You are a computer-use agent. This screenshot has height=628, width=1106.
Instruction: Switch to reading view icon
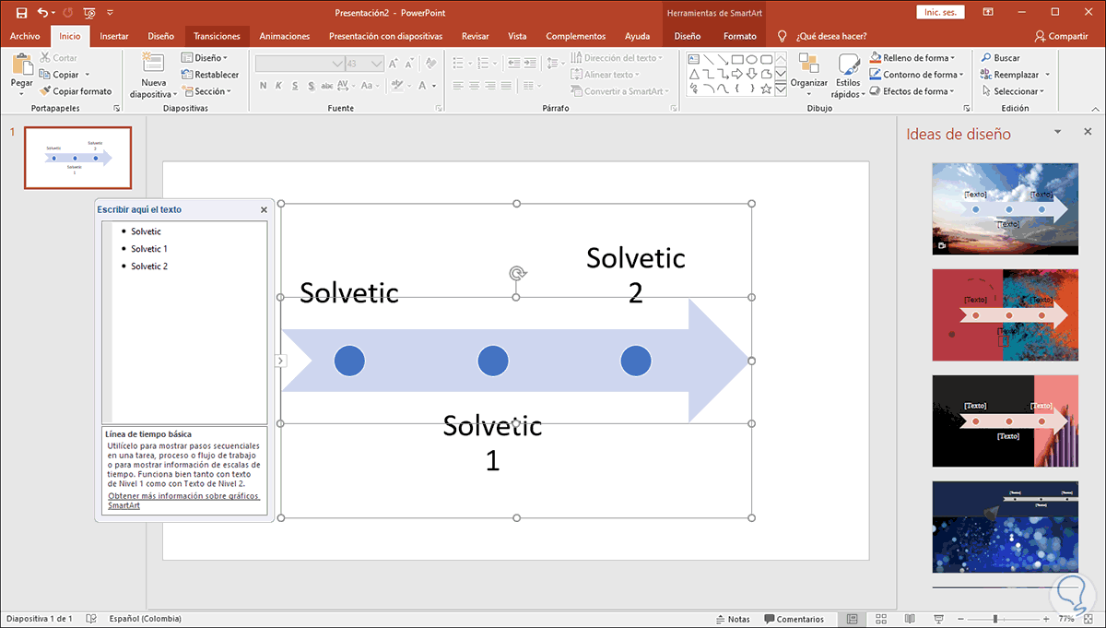point(910,619)
